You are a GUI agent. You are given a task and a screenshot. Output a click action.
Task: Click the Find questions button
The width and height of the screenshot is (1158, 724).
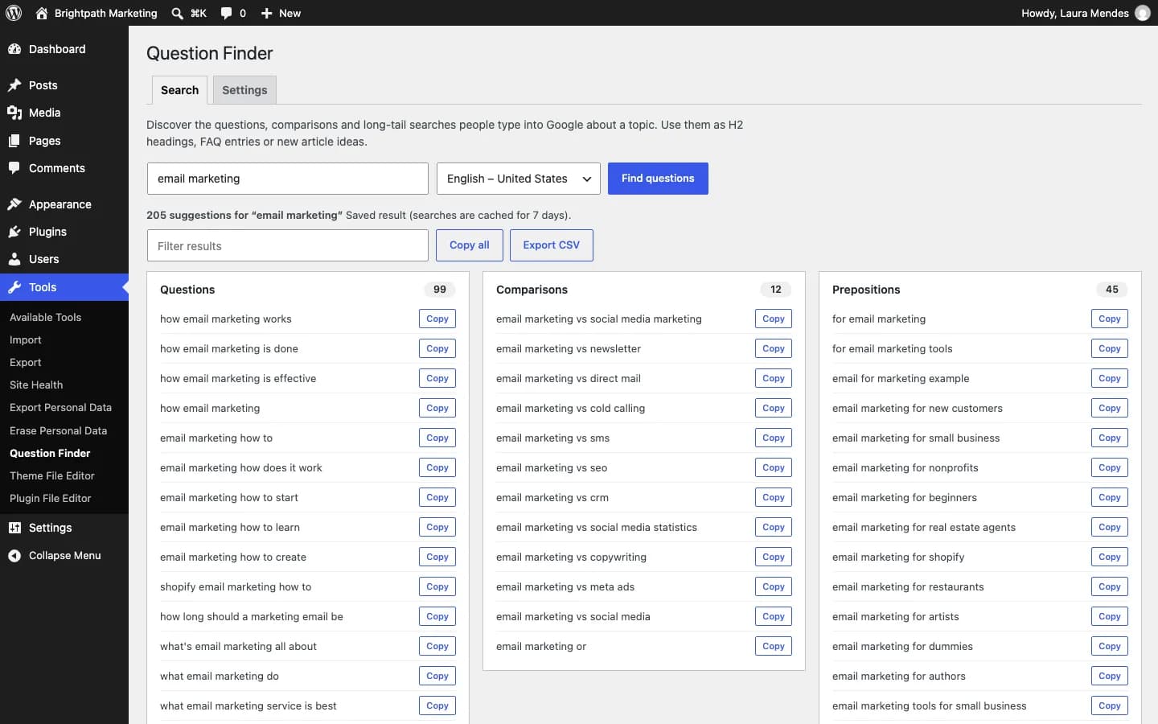point(658,179)
